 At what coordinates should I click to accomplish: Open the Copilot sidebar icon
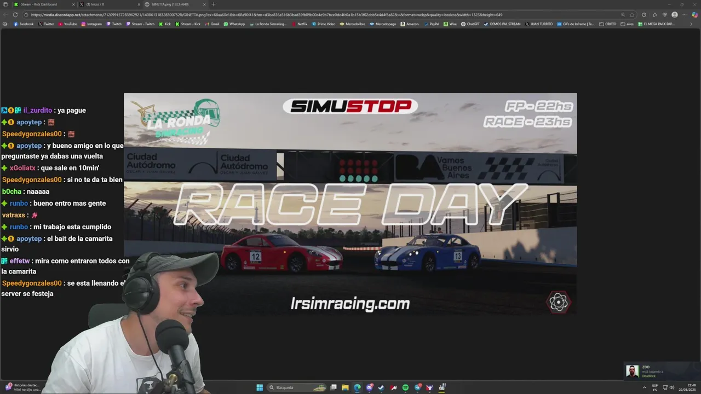695,15
